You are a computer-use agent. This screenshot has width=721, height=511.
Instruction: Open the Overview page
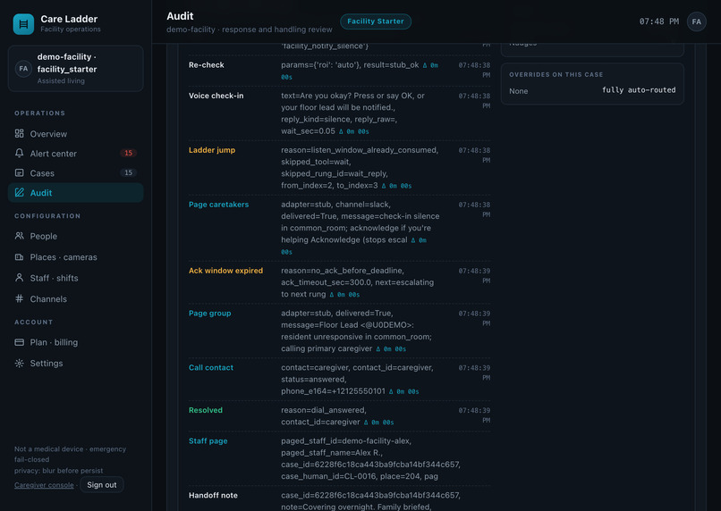point(76,134)
